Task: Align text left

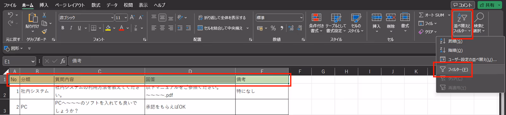Action: 154,28
